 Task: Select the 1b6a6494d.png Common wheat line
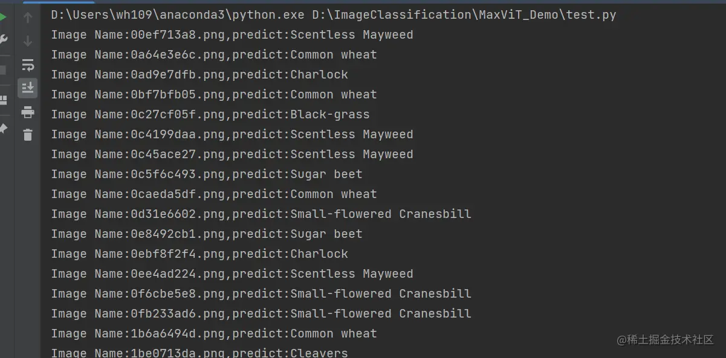(x=214, y=334)
